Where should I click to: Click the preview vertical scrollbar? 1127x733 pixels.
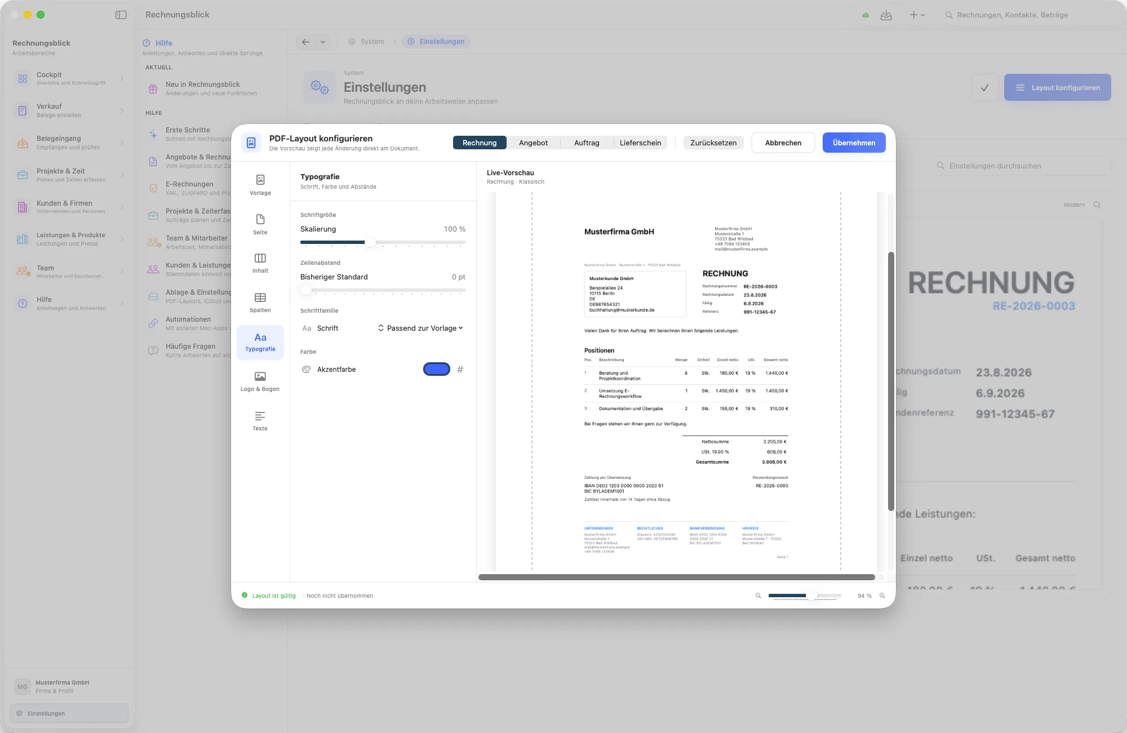click(x=891, y=381)
